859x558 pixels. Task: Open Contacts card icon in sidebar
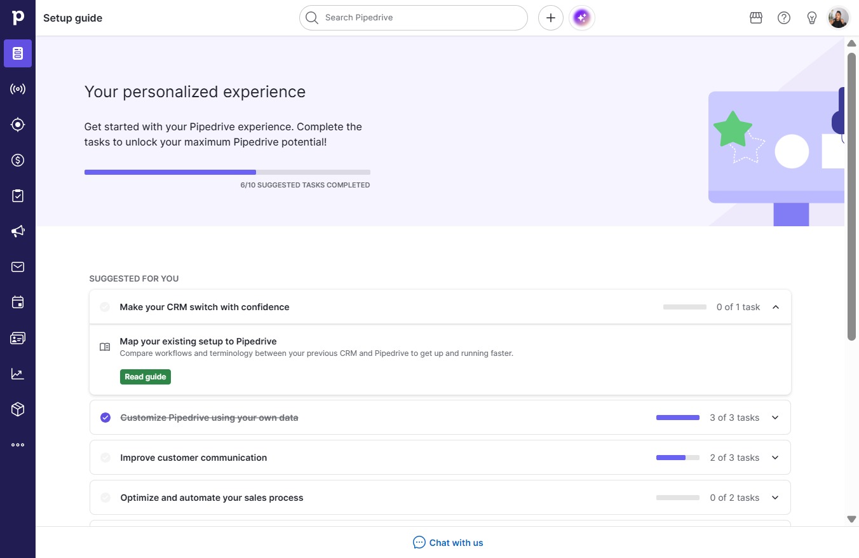(18, 338)
